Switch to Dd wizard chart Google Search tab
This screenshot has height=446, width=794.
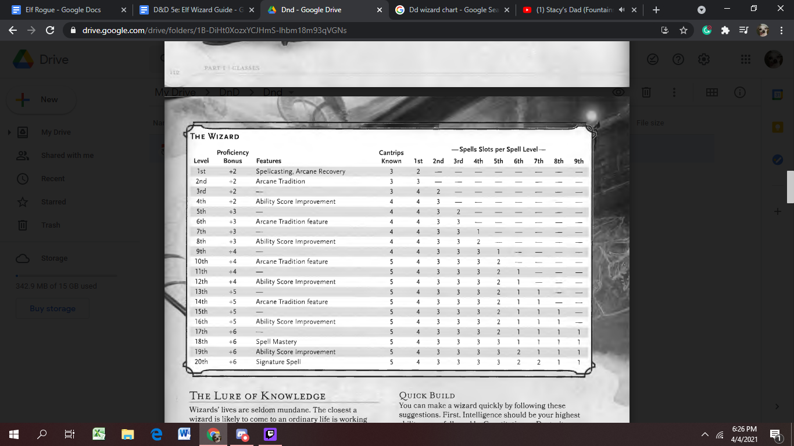[x=452, y=10]
